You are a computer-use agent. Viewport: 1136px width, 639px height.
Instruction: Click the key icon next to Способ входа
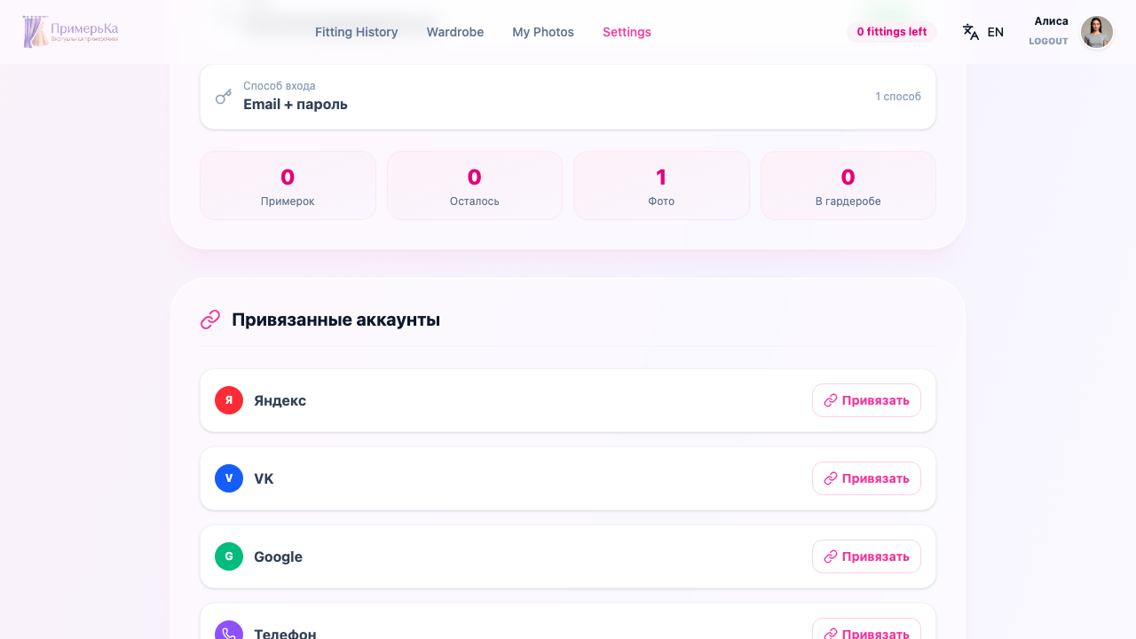pyautogui.click(x=223, y=96)
